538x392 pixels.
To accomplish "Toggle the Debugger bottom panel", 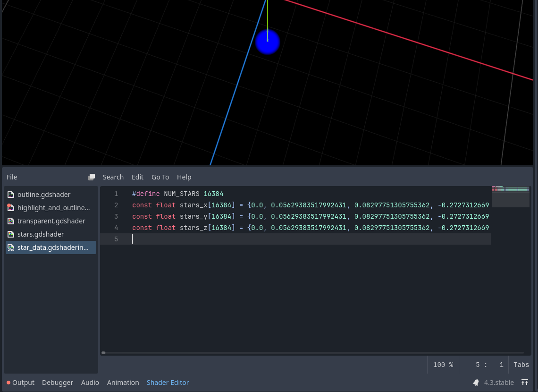I will pyautogui.click(x=58, y=383).
